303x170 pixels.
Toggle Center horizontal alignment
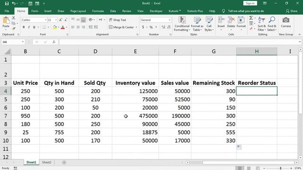78,27
